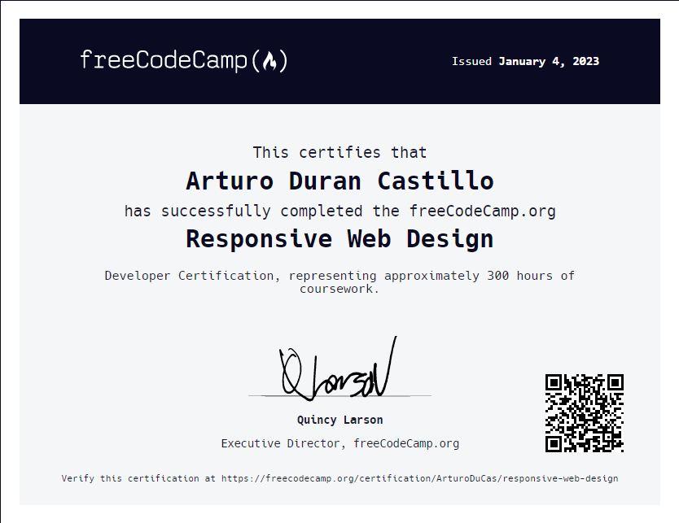This screenshot has height=523, width=679.
Task: Click the "This certifies that" line
Action: [x=340, y=152]
